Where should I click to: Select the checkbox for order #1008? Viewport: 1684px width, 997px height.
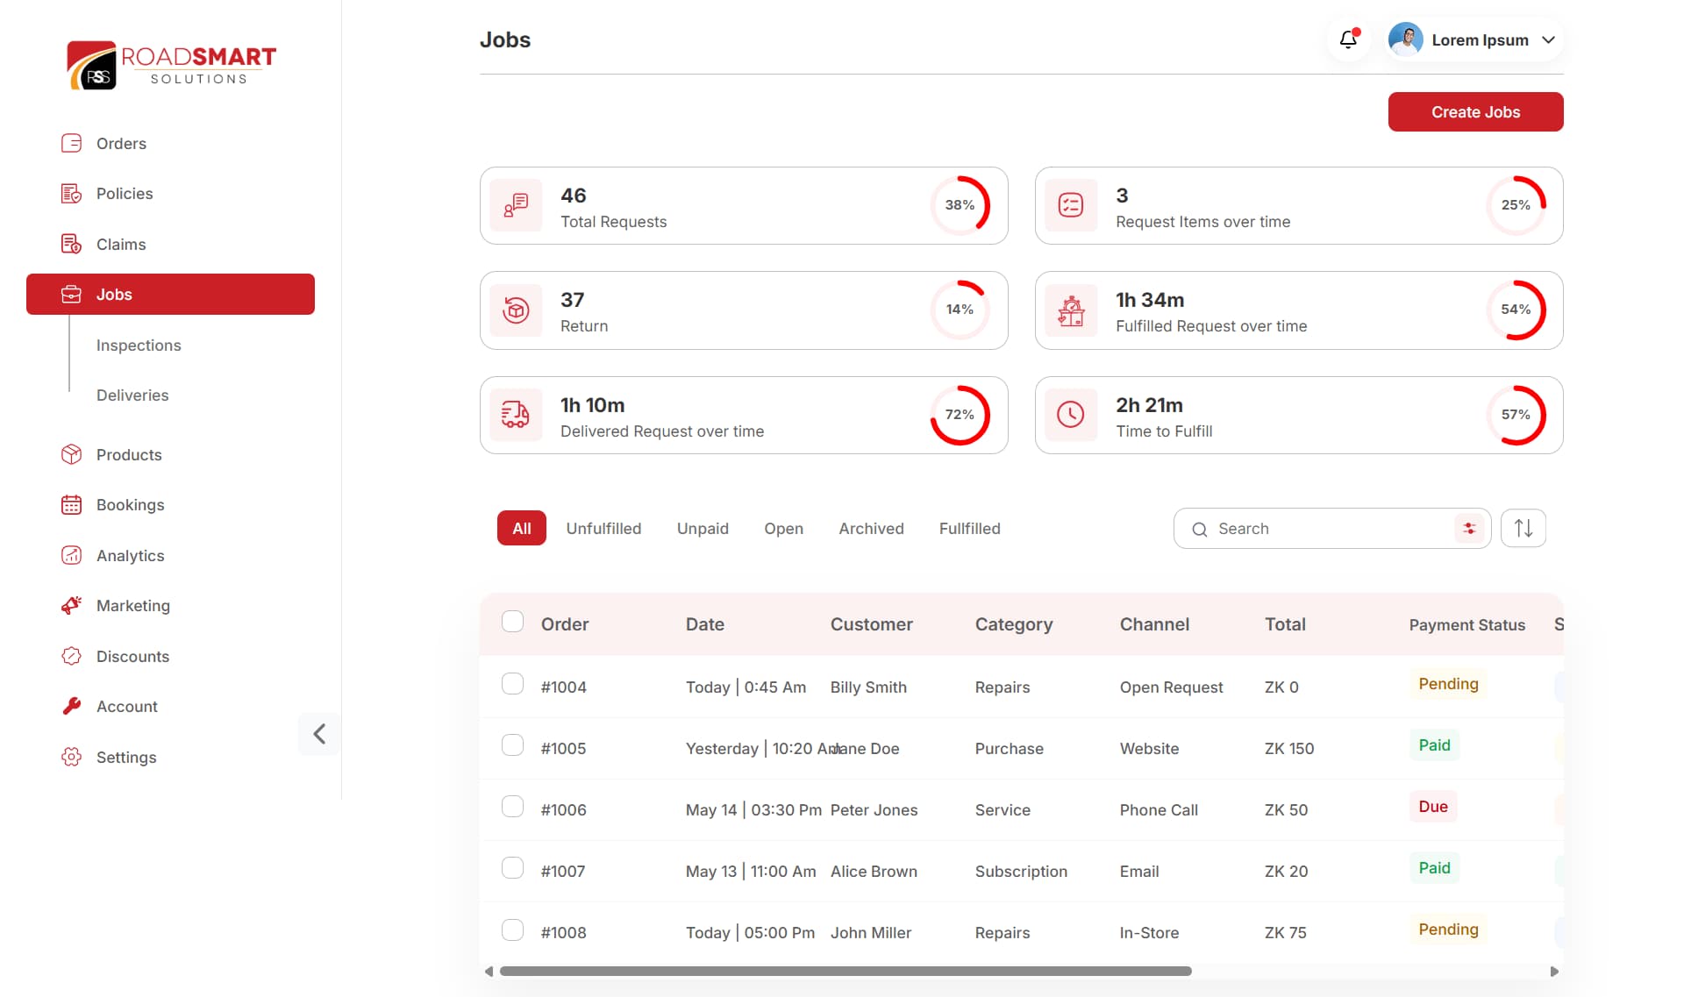click(x=512, y=929)
